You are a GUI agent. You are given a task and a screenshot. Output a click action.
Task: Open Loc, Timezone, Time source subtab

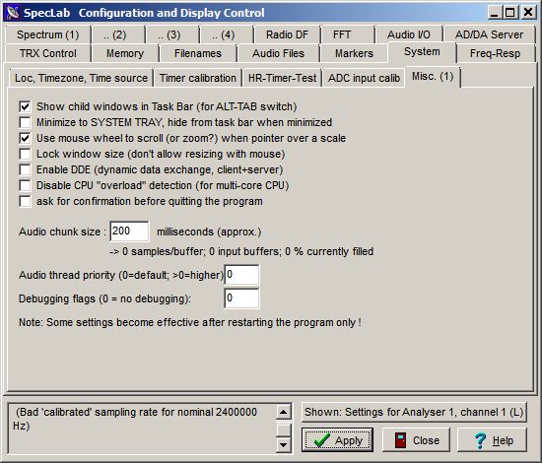(81, 78)
